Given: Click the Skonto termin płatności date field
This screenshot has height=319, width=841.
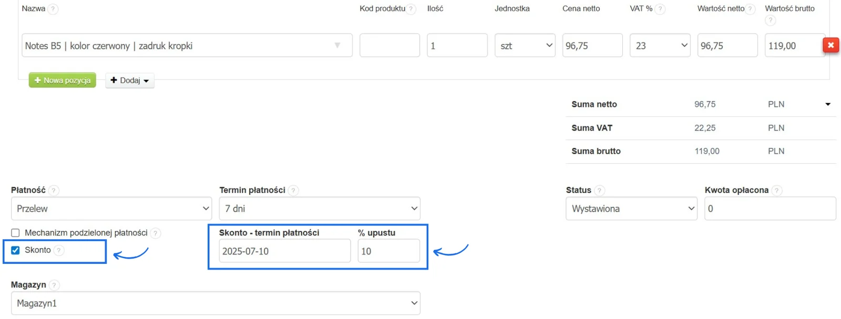Looking at the screenshot, I should [285, 251].
